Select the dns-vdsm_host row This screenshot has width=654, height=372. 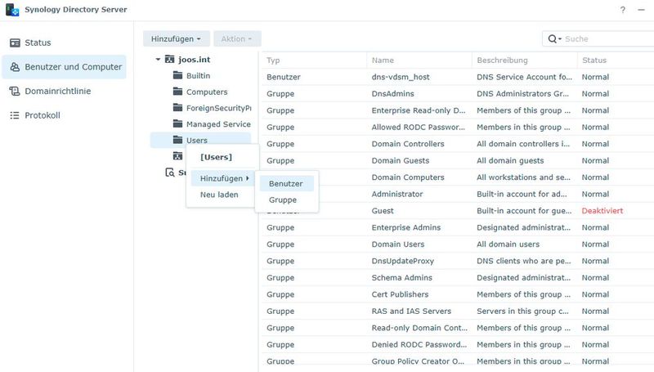(458, 77)
